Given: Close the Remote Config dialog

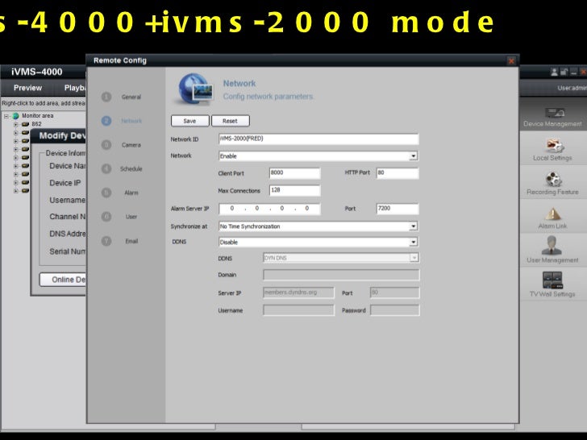Looking at the screenshot, I should pyautogui.click(x=511, y=60).
